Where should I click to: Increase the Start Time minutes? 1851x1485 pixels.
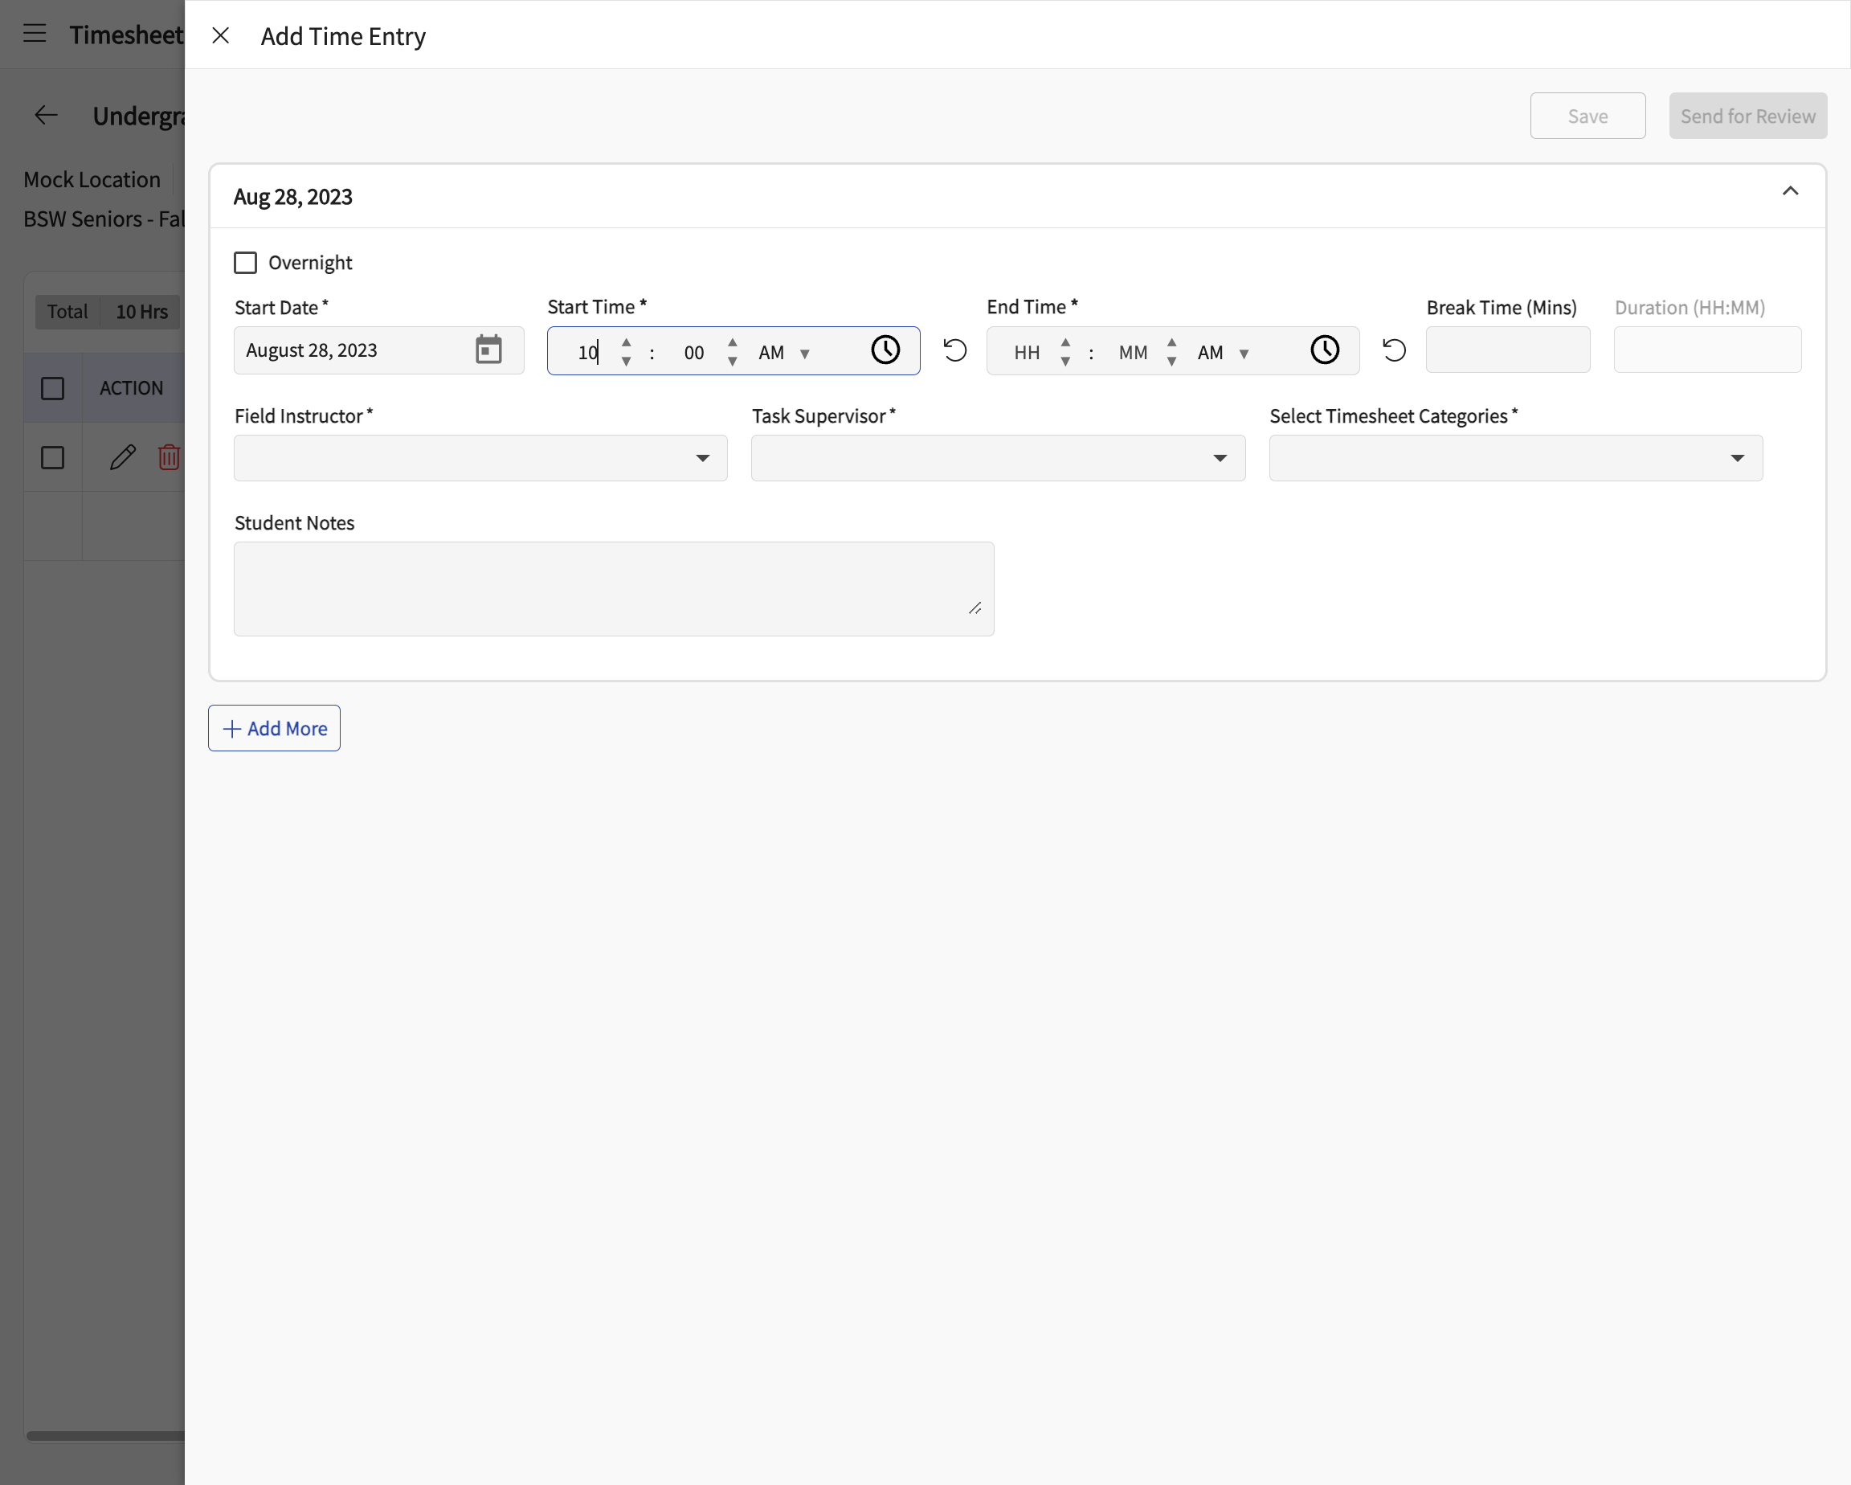[733, 342]
